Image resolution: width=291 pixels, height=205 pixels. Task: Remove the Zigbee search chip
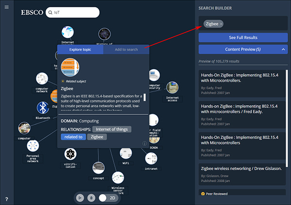pos(221,24)
